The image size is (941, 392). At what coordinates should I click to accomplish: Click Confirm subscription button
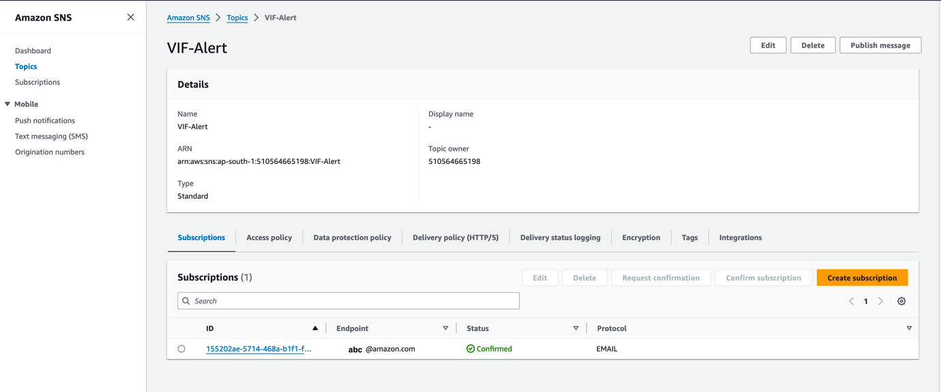764,278
